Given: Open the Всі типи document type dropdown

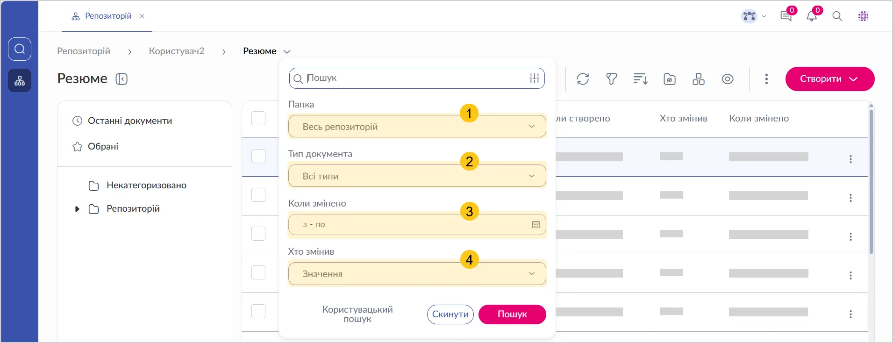Looking at the screenshot, I should pyautogui.click(x=417, y=176).
